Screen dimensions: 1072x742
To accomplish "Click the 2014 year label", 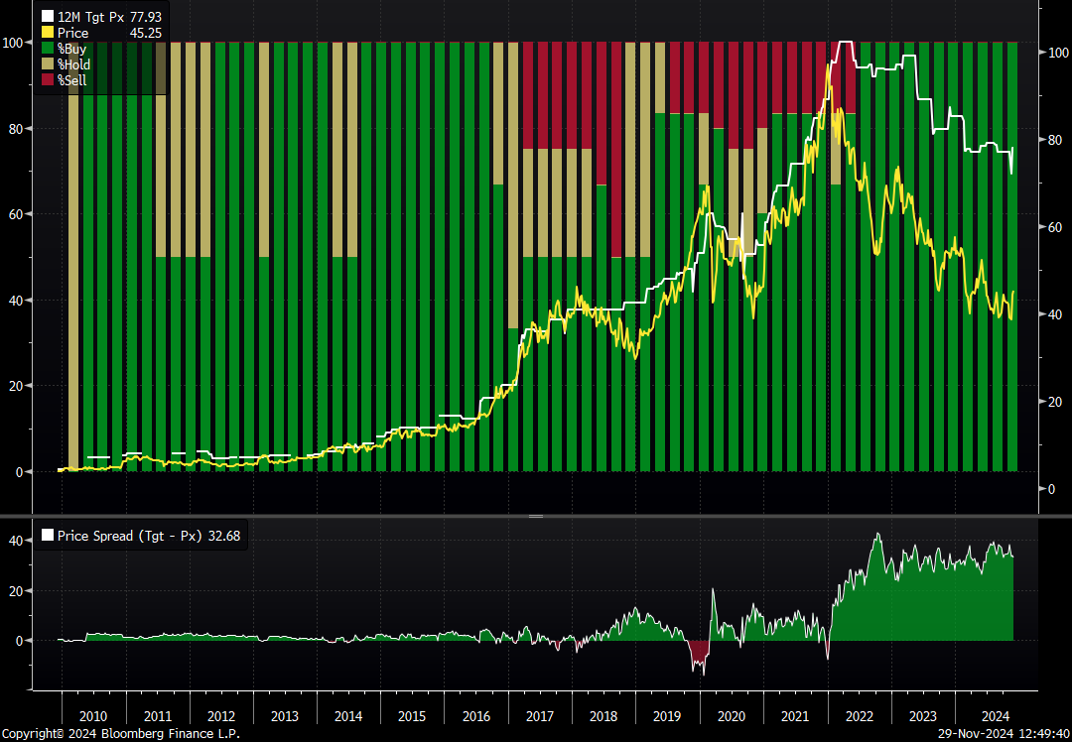I will tap(348, 716).
